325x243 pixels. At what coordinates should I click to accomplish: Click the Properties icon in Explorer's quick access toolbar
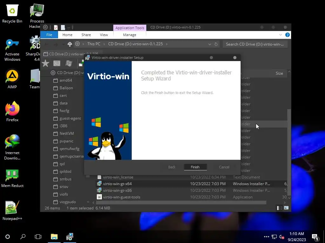click(x=56, y=27)
